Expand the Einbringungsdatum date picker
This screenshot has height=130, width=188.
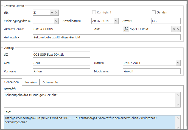pyautogui.click(x=56, y=21)
